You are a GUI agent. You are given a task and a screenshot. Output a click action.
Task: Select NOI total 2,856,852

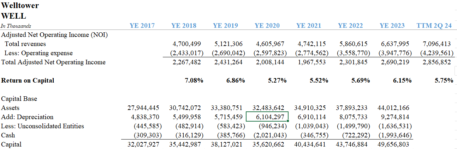coord(437,62)
